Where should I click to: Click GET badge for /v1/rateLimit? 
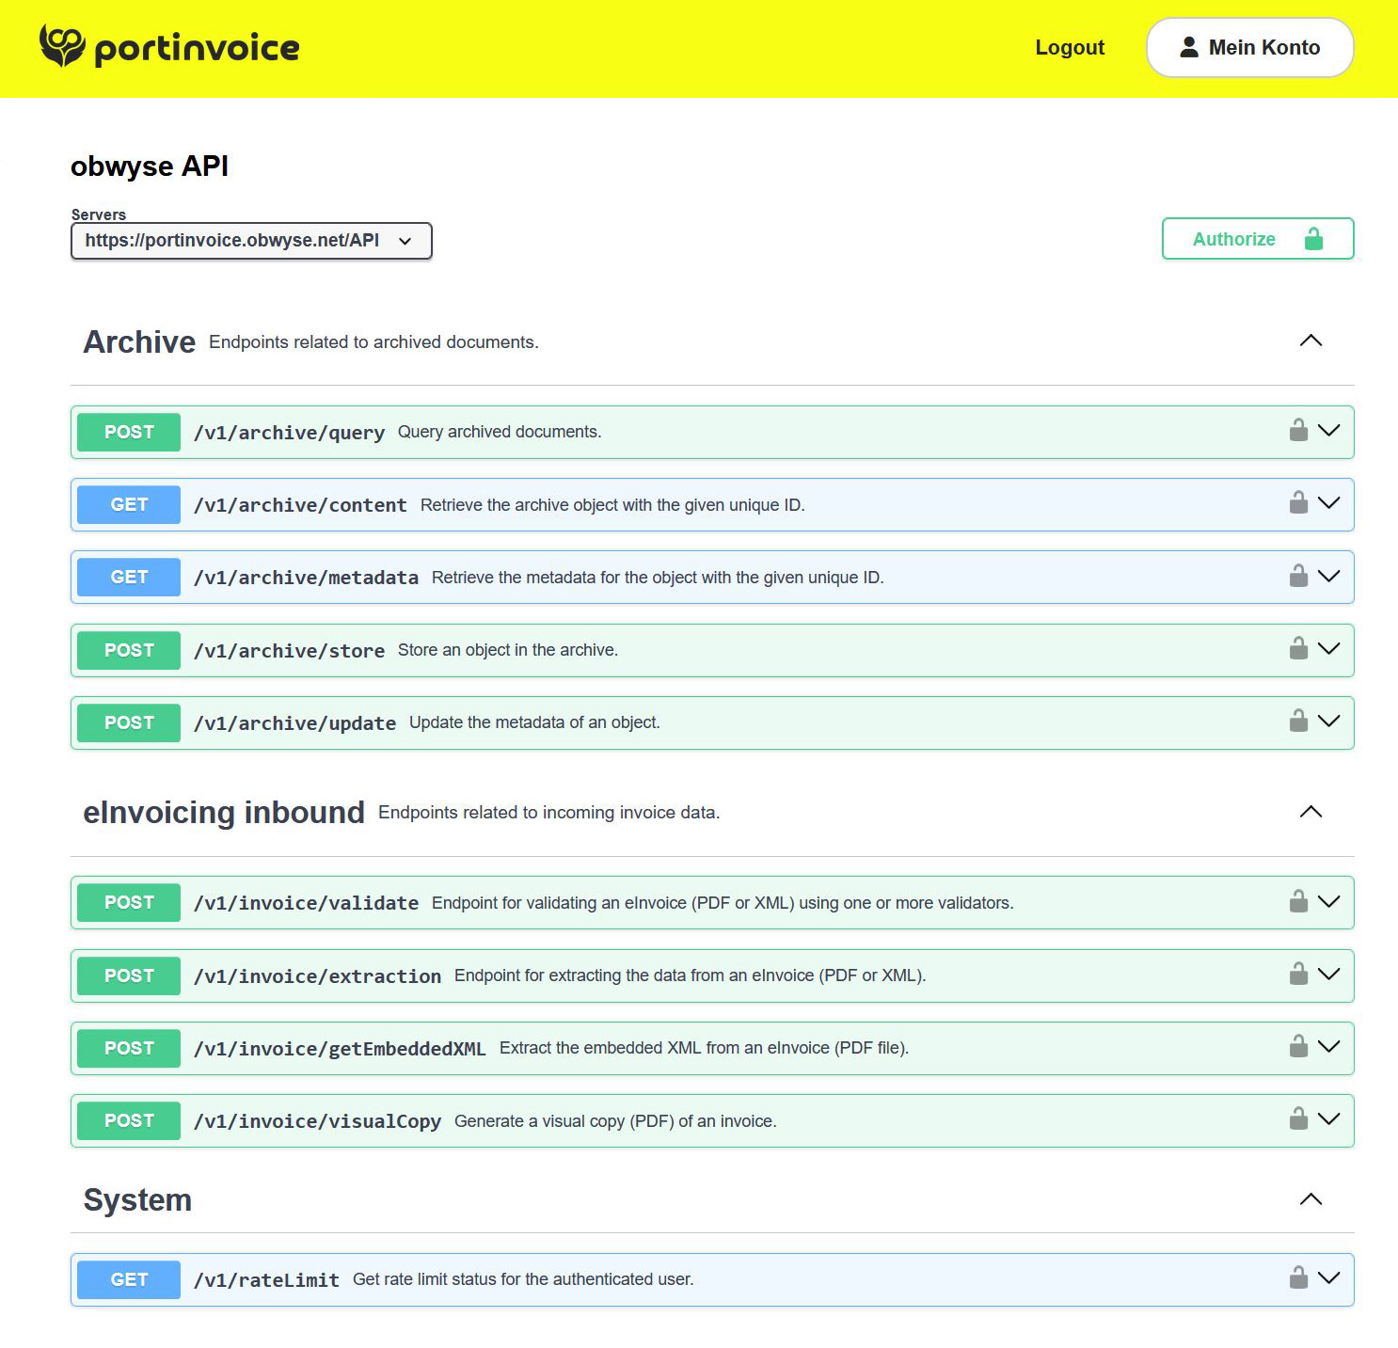coord(129,1279)
